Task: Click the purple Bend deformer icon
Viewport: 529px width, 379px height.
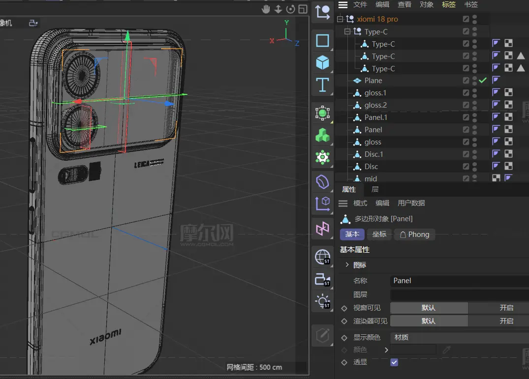Action: pos(322,182)
